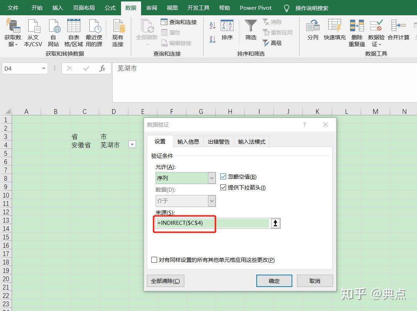Open Queries & Connections (查询和连接) pane
Image resolution: width=417 pixels, height=311 pixels.
click(179, 22)
